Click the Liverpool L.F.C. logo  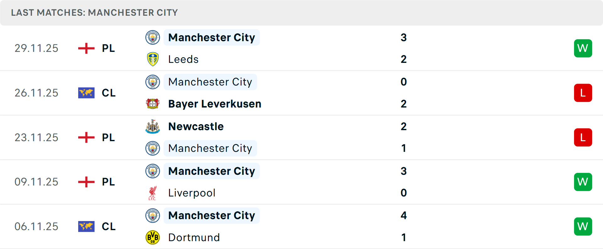[x=153, y=193]
